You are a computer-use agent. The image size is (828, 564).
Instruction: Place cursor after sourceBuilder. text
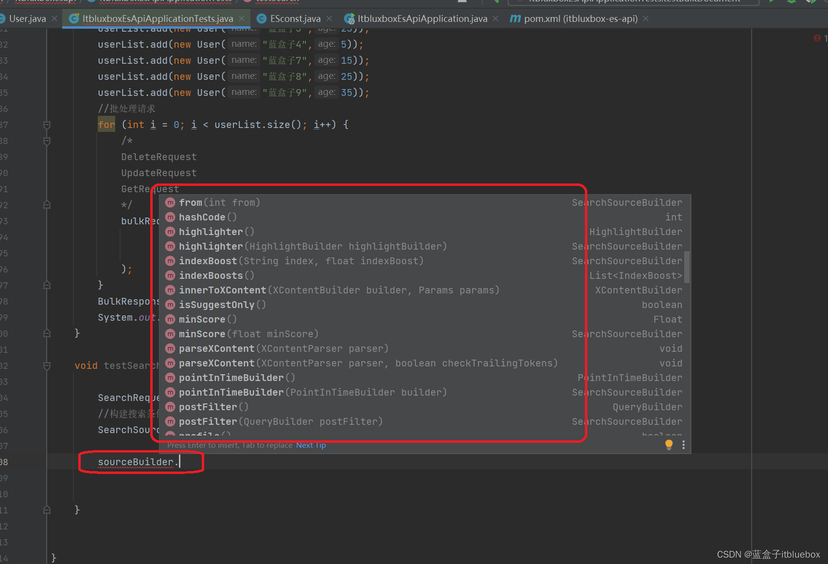179,462
